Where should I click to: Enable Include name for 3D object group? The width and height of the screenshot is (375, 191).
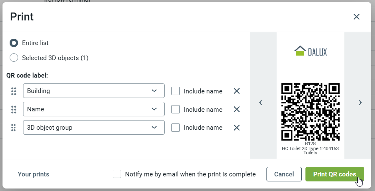pyautogui.click(x=176, y=128)
